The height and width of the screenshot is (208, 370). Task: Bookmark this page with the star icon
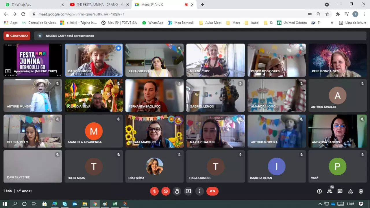coord(327,14)
